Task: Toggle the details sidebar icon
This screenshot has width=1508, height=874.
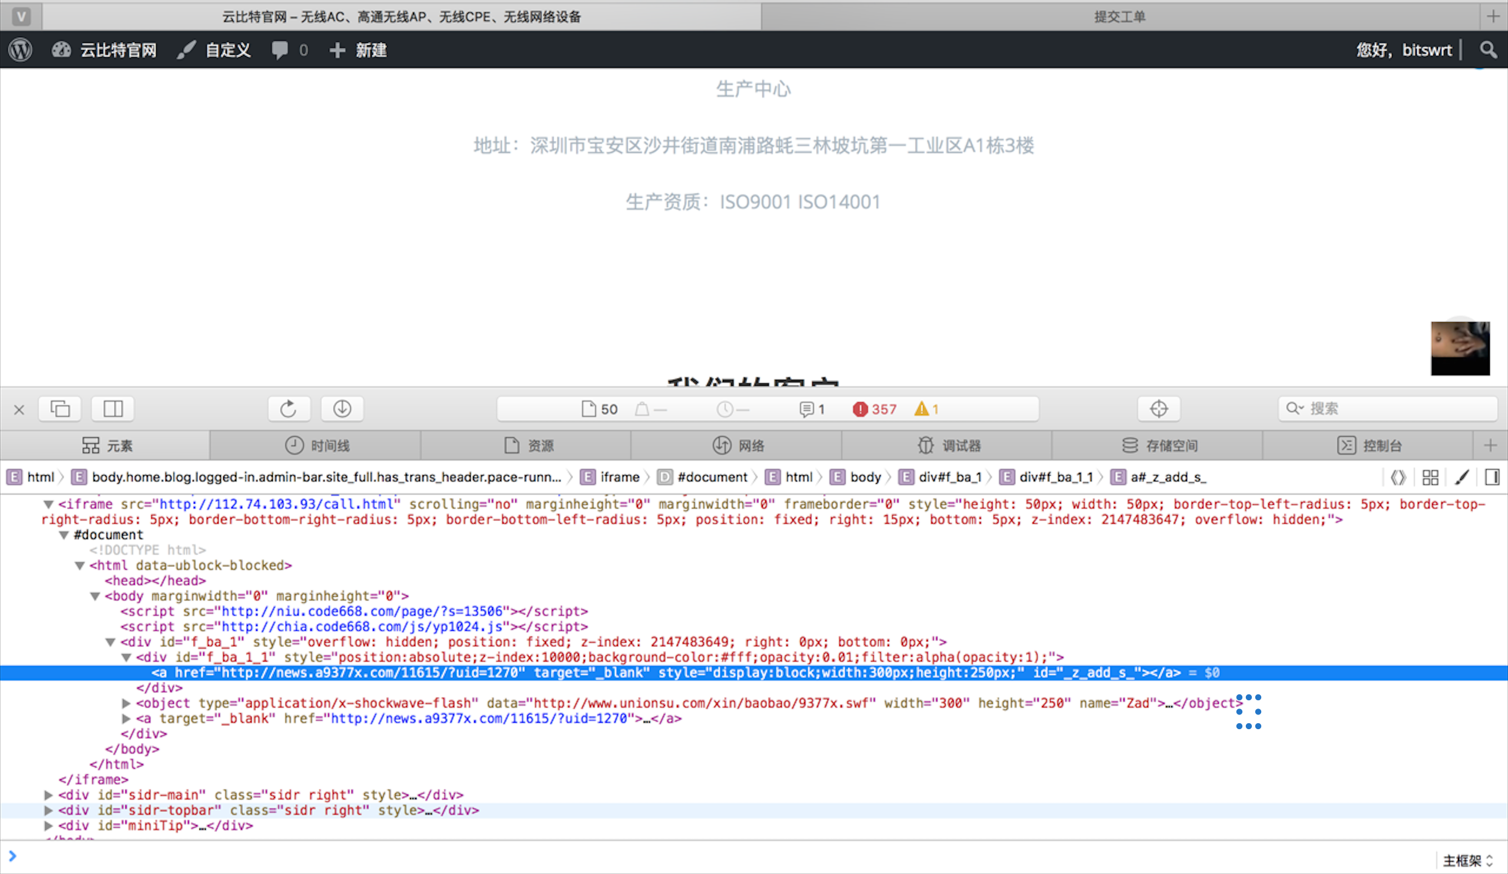Action: pyautogui.click(x=1492, y=477)
